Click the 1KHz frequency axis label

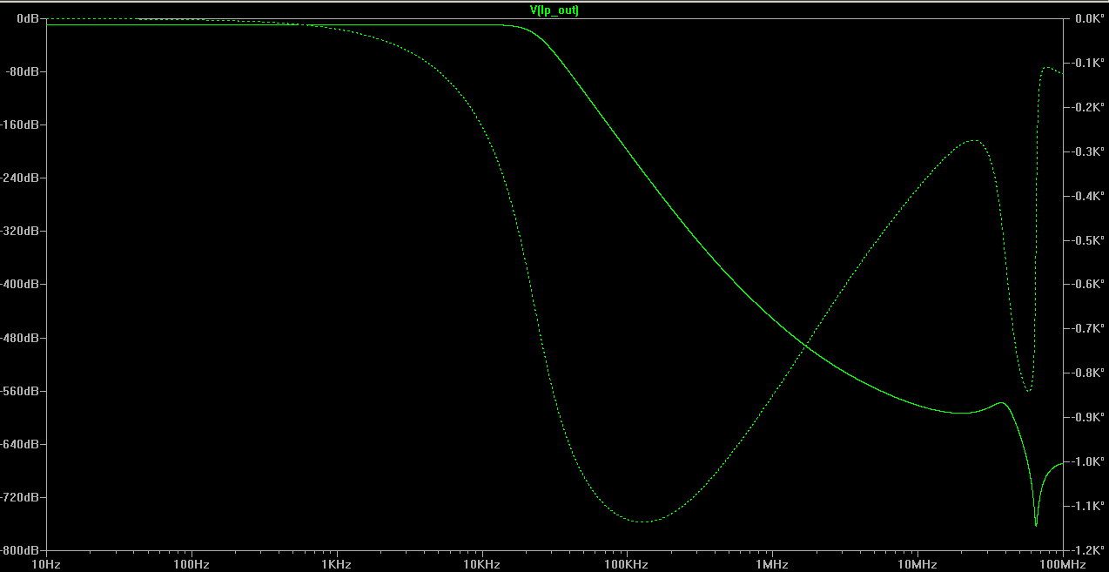tap(336, 564)
